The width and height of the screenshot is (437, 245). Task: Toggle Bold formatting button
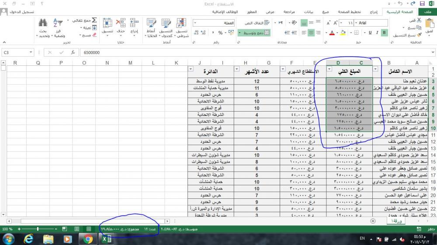(384, 33)
